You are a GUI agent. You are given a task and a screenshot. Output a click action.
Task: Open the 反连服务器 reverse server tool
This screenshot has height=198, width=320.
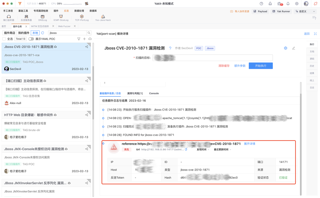26,18
